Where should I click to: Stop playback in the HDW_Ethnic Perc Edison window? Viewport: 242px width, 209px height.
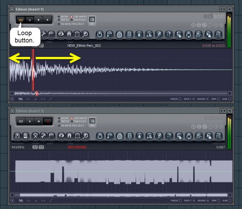click(x=39, y=20)
